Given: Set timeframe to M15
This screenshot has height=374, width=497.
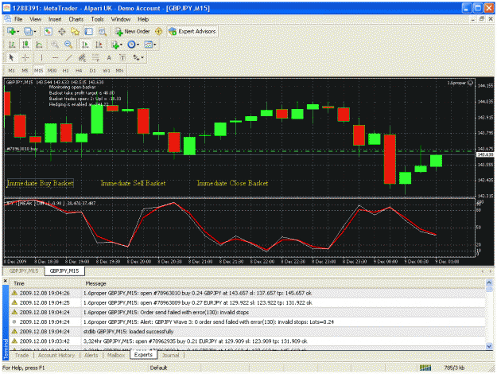Looking at the screenshot, I should (x=39, y=71).
